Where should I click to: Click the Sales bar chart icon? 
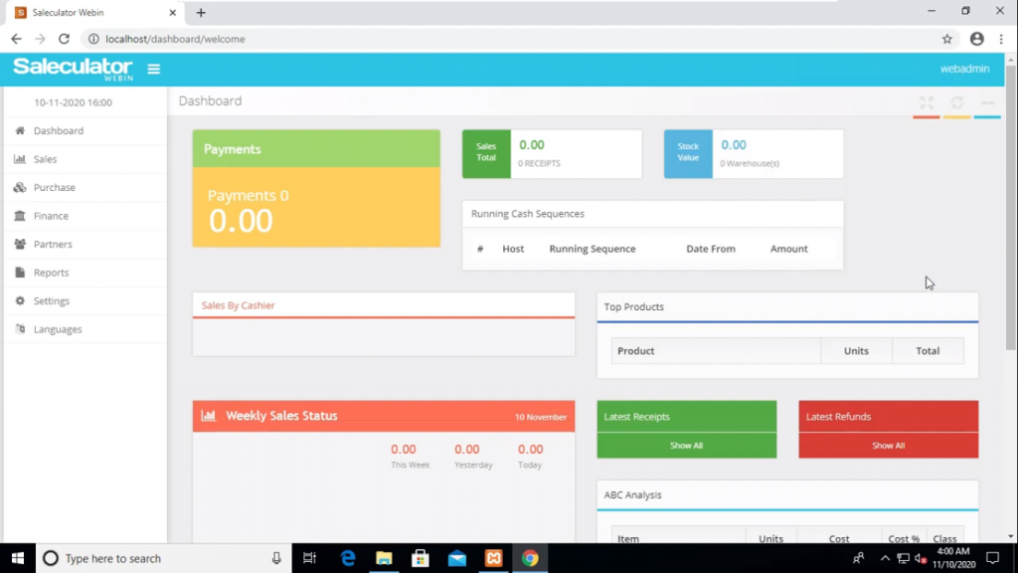pyautogui.click(x=20, y=159)
